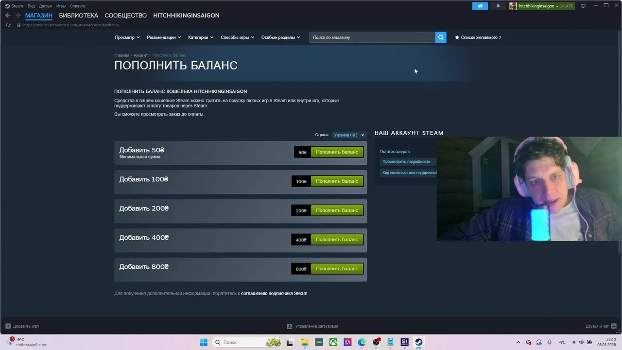The image size is (622, 350).
Task: Show hidden system tray icons
Action: pyautogui.click(x=518, y=342)
